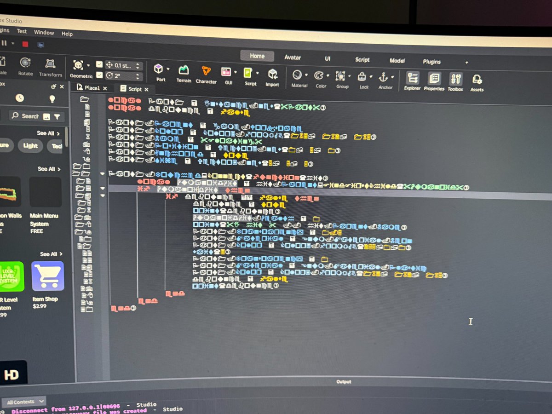Open the Help menu
This screenshot has width=552, height=414.
(x=67, y=34)
